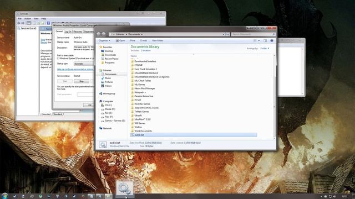This screenshot has height=199, width=355.
Task: Click the '1 location' link
Action: (x=145, y=50)
